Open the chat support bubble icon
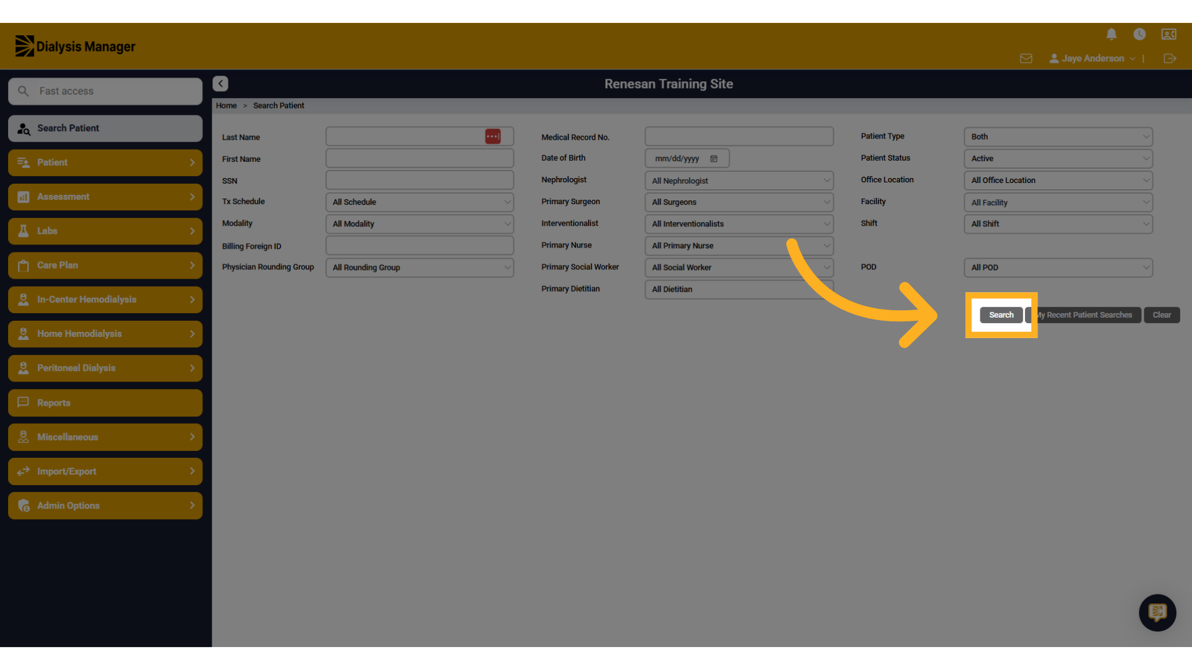The height and width of the screenshot is (670, 1192). (1157, 613)
